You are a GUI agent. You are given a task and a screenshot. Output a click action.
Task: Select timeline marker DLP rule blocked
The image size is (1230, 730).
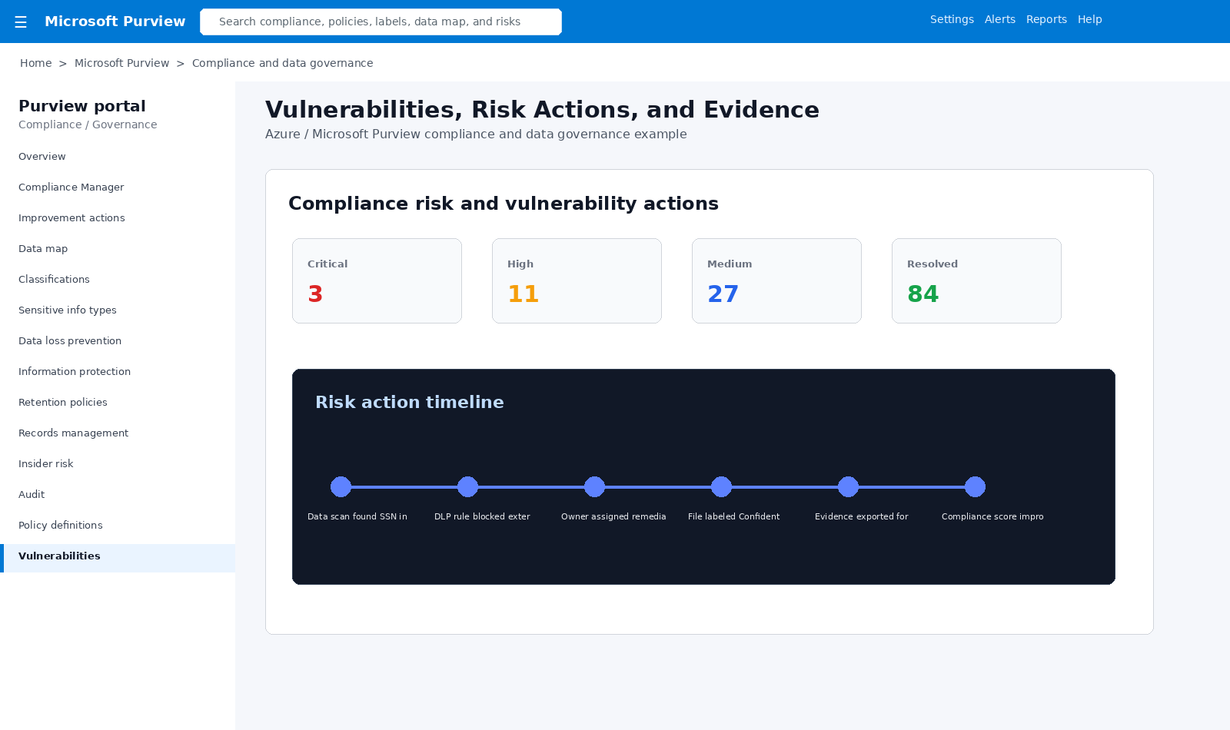[x=467, y=486]
